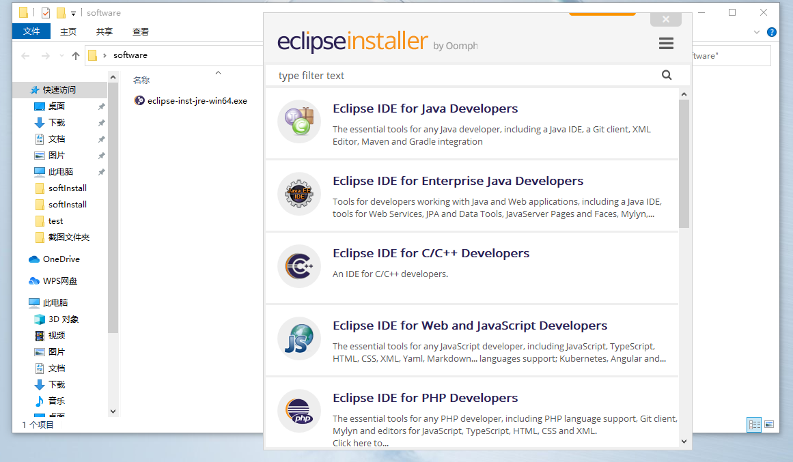
Task: Open 图片 under quick access
Action: tap(56, 155)
